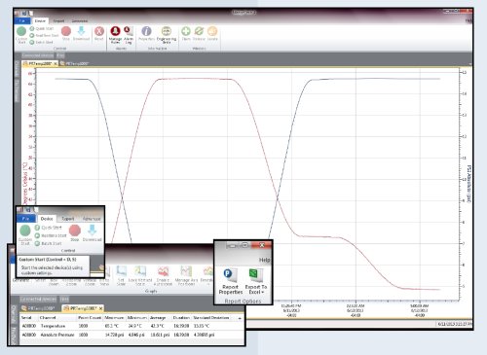Select Batch Start option in main ribbon

pos(41,42)
